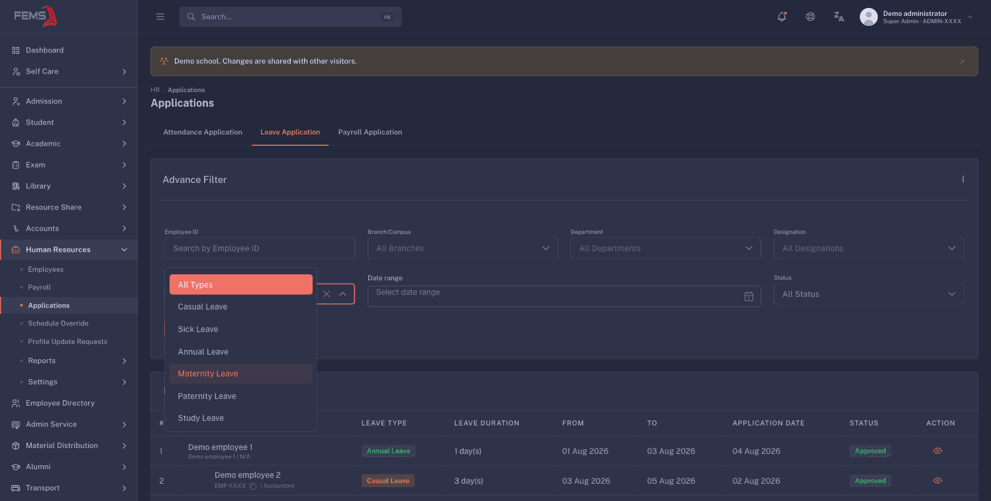Viewport: 991px width, 501px height.
Task: Click the HR breadcrumb link
Action: [x=155, y=89]
